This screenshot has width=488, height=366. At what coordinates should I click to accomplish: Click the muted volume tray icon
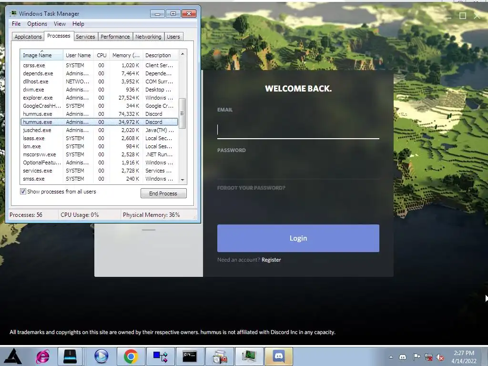pyautogui.click(x=440, y=357)
